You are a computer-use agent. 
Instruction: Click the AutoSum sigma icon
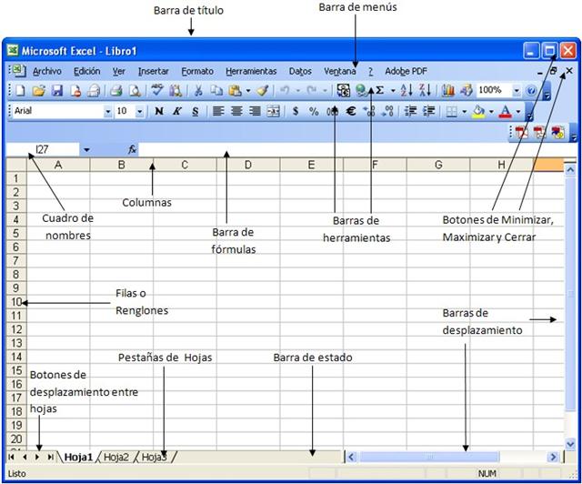(380, 90)
